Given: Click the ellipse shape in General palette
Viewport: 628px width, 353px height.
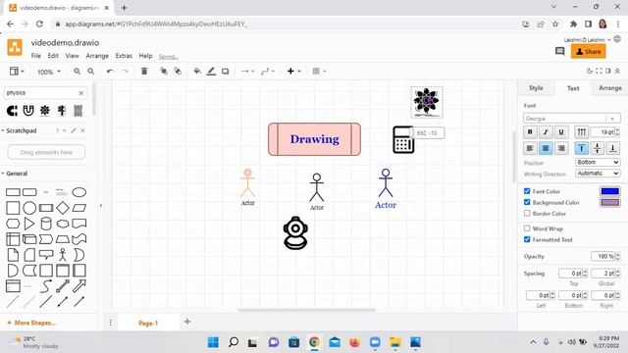Looking at the screenshot, I should point(78,192).
